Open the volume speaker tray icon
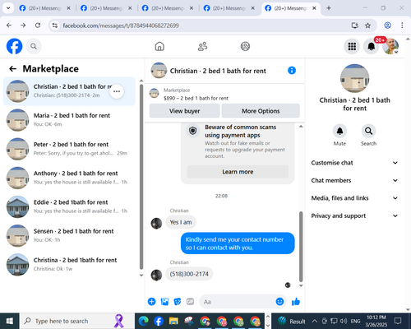 (x=344, y=321)
